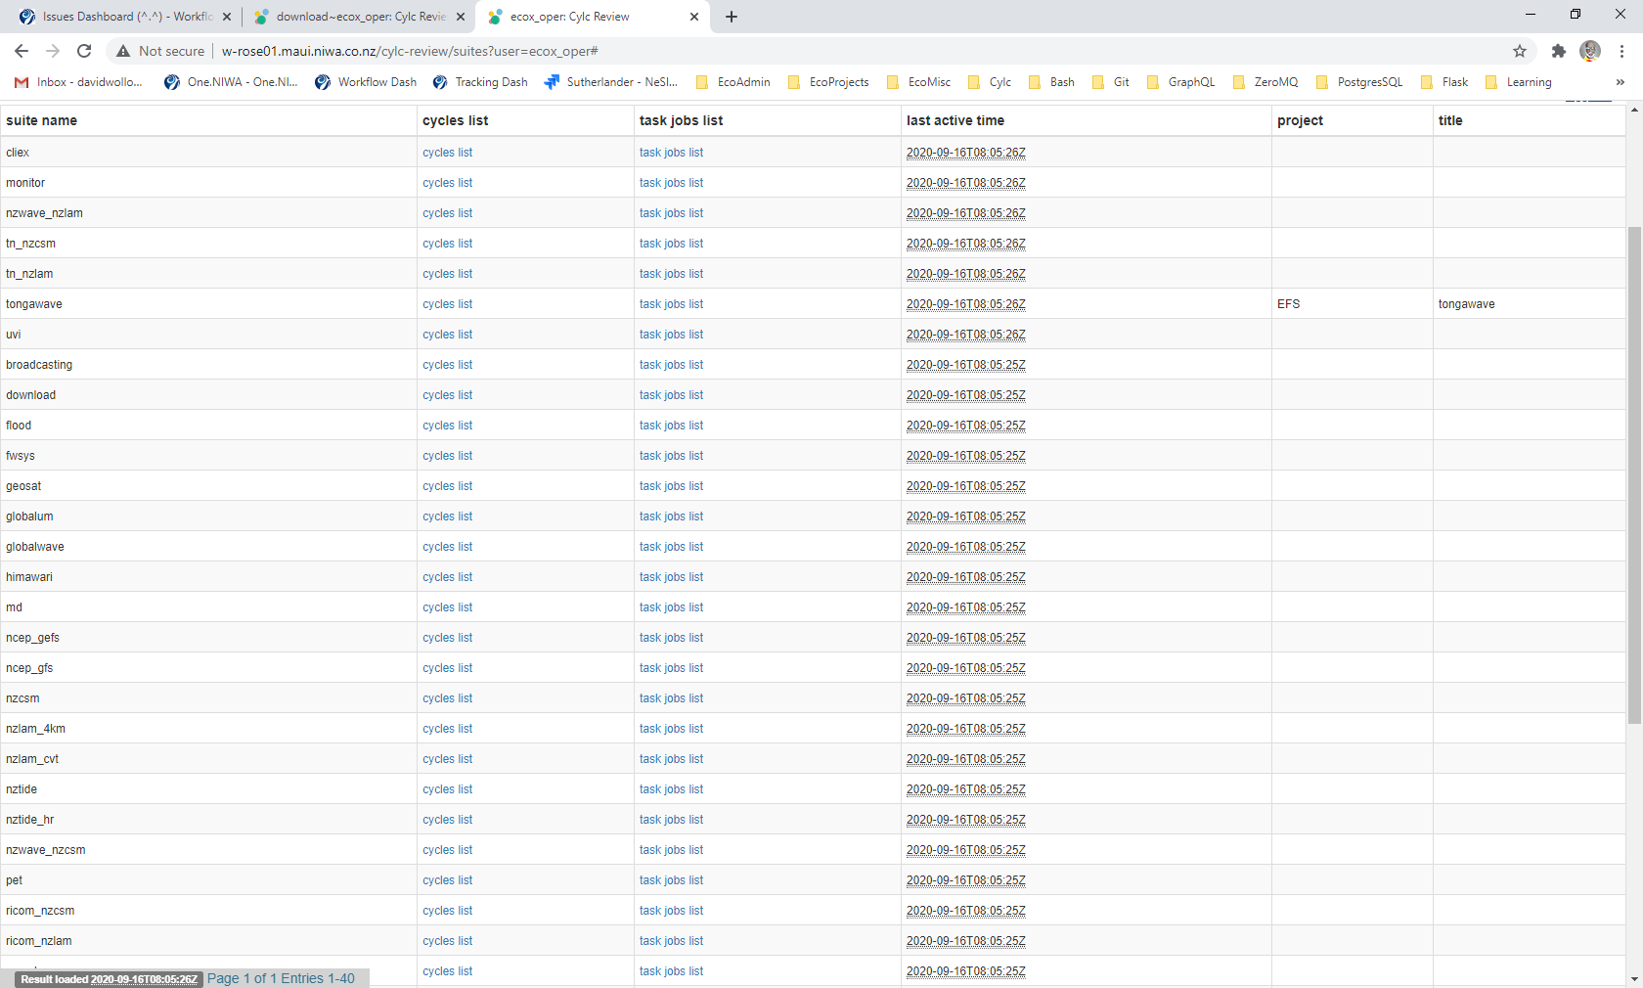Select the EFS project cell for tongawave

[x=1288, y=304]
